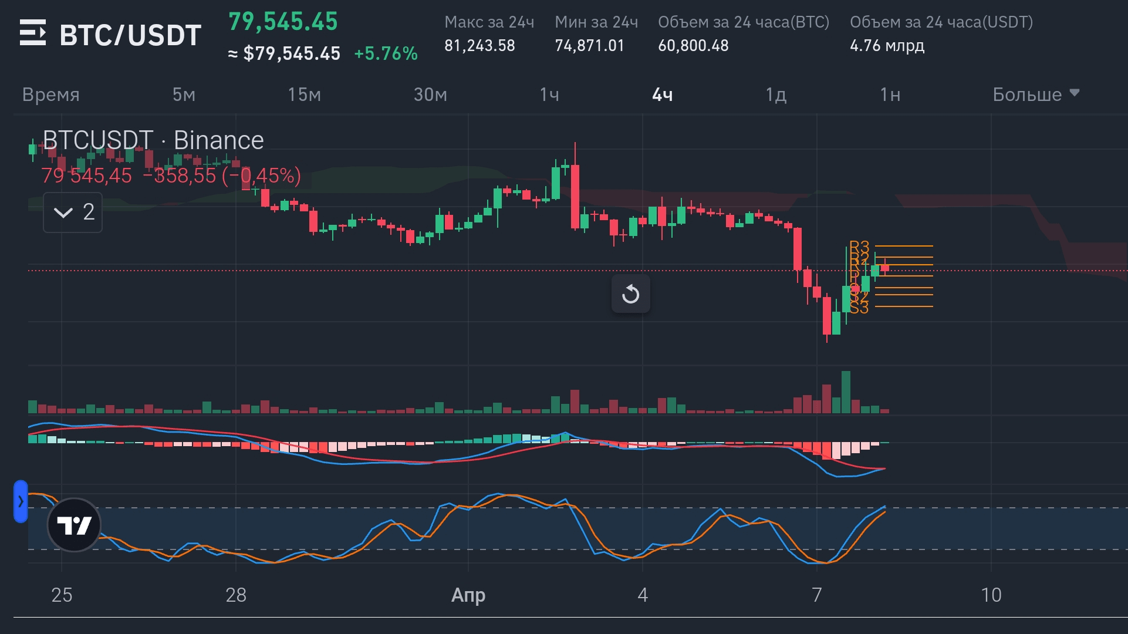Click the dropdown arrow next to Больше
1128x634 pixels.
pos(1075,93)
